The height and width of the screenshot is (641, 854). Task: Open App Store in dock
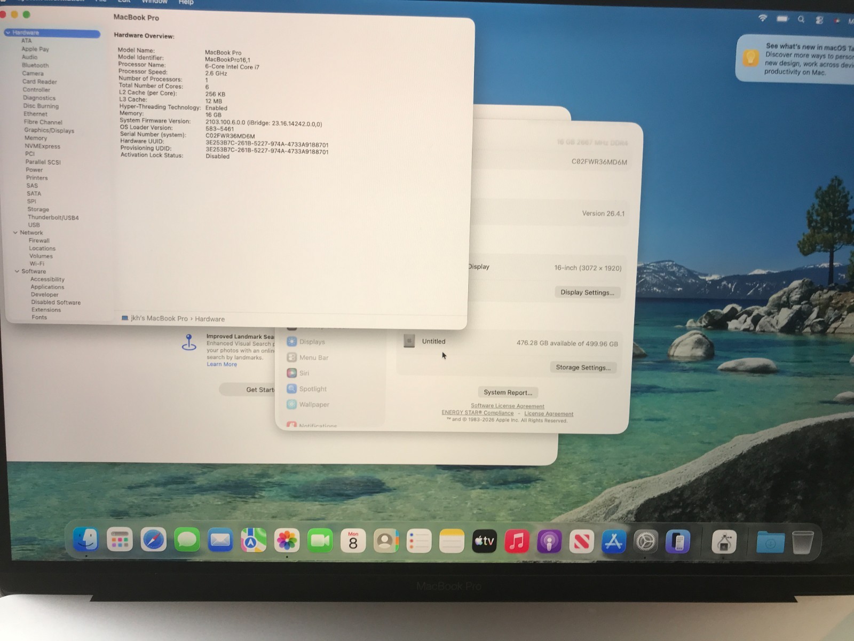coord(614,542)
